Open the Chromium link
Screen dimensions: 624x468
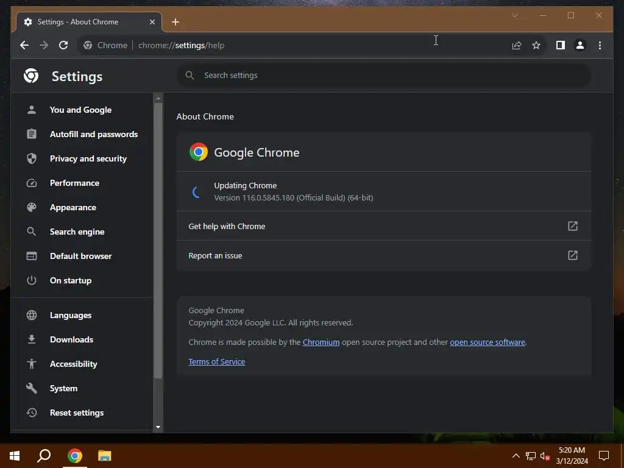point(321,342)
